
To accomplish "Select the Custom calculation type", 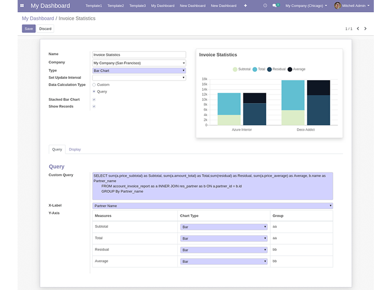I will 94,85.
